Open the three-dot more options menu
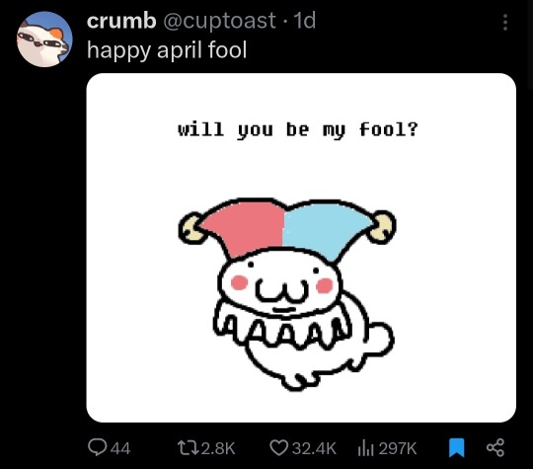The image size is (533, 469). pos(505,23)
